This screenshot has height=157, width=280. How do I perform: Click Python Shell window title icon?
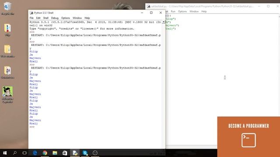(x=31, y=13)
